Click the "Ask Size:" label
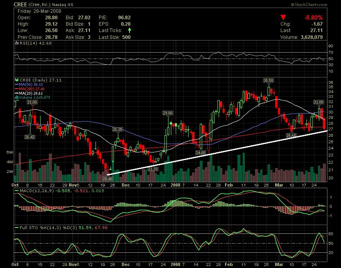341x268 pixels. 75,37
